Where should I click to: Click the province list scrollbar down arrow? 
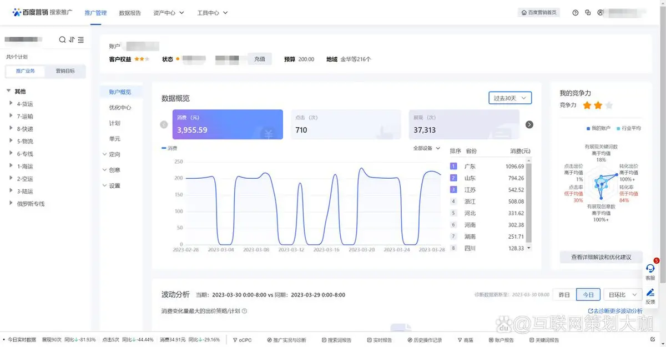click(x=529, y=248)
